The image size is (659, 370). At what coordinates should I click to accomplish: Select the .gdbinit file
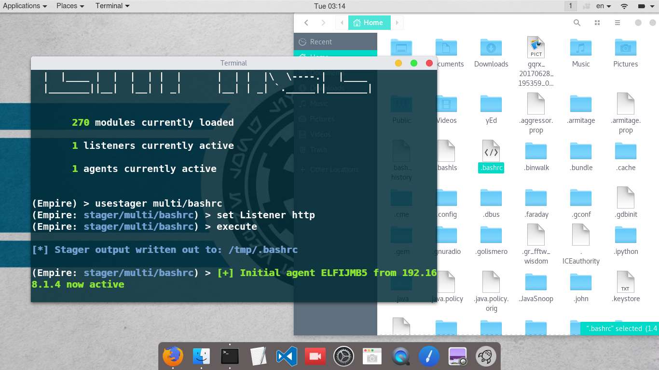[x=626, y=198]
